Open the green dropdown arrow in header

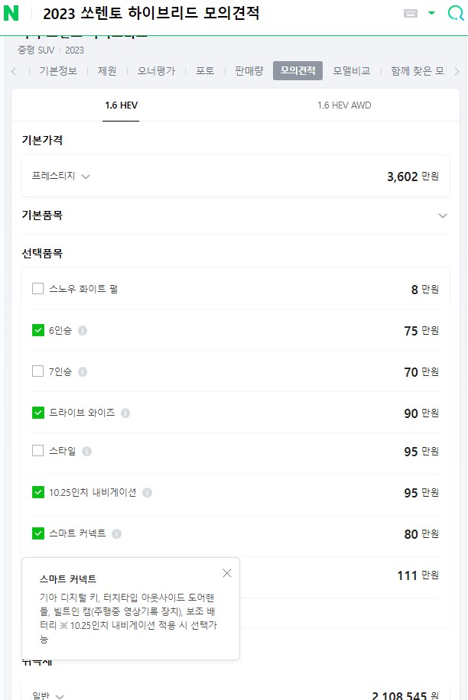tap(431, 13)
